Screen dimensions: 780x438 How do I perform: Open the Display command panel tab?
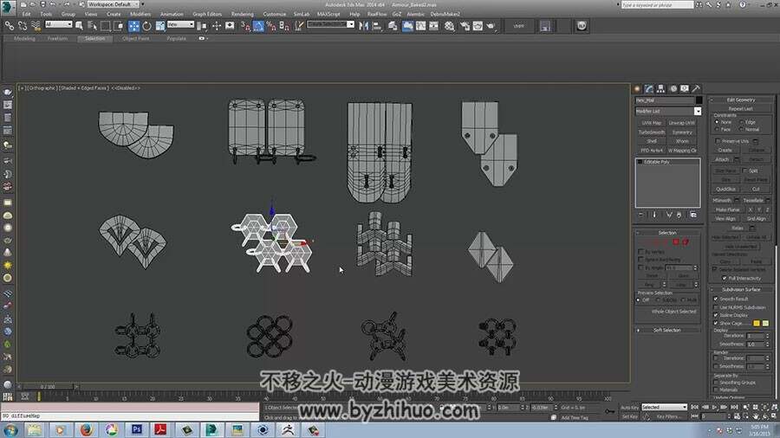point(685,88)
